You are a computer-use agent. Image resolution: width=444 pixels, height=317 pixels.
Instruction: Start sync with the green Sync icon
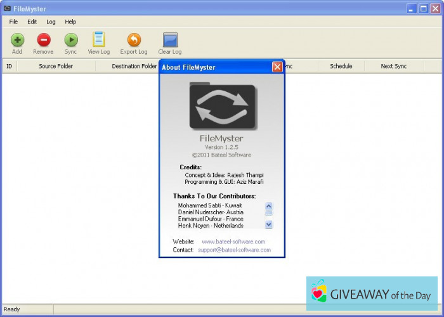[x=70, y=40]
